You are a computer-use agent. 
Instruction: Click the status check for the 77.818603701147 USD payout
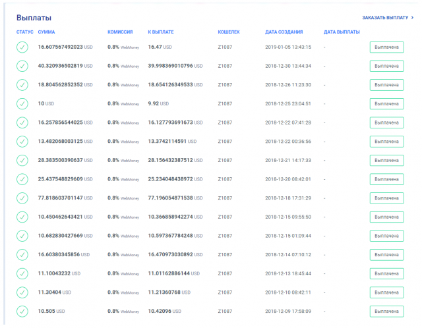tap(22, 198)
